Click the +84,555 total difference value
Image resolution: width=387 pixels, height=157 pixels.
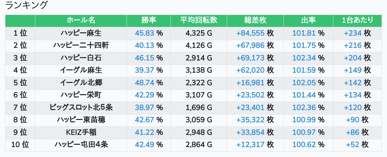pos(251,33)
